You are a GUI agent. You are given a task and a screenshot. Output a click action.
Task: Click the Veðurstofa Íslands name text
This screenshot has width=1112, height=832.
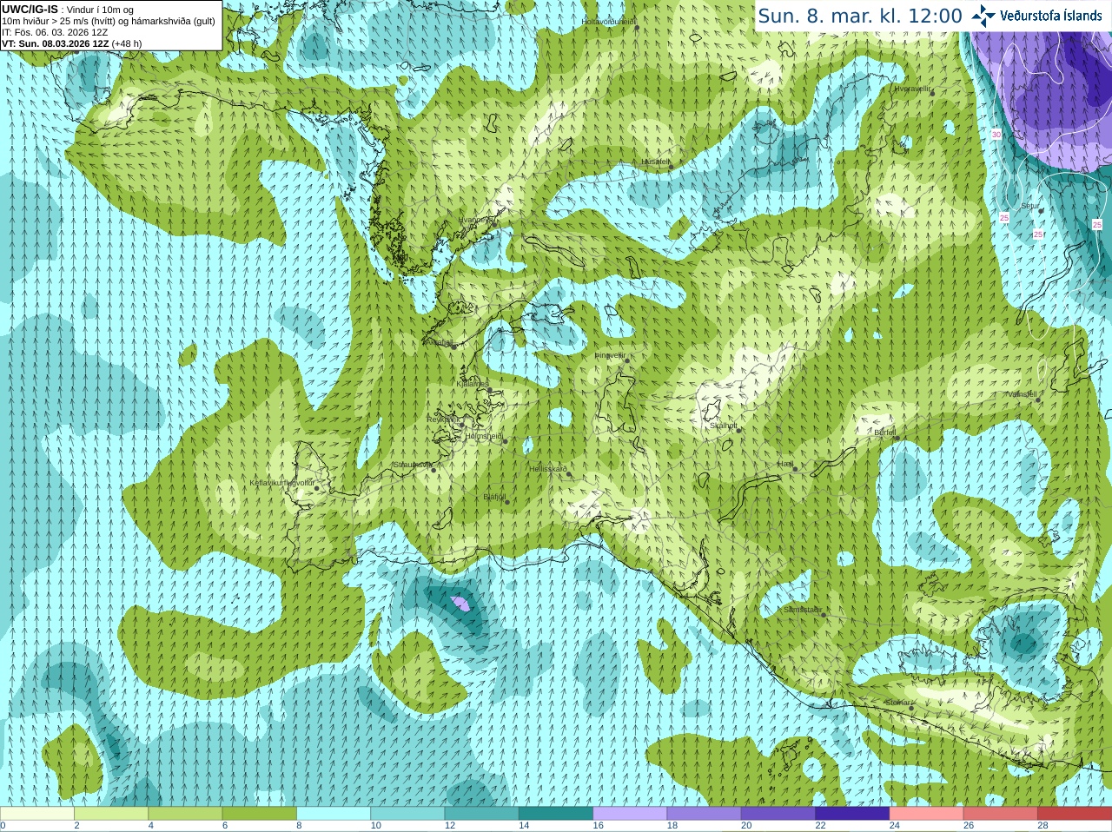tap(1050, 15)
